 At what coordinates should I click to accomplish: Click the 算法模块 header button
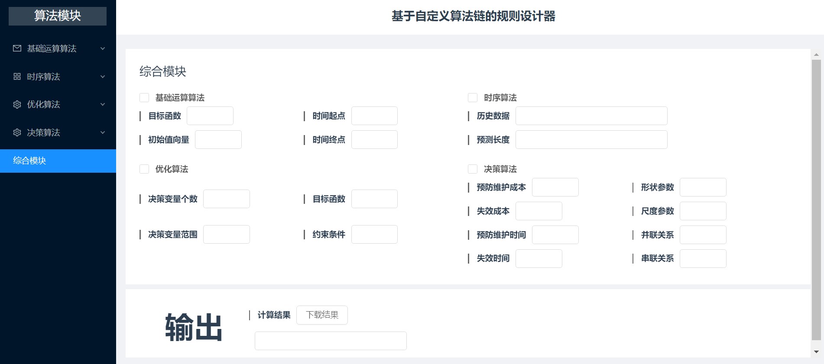[x=58, y=16]
